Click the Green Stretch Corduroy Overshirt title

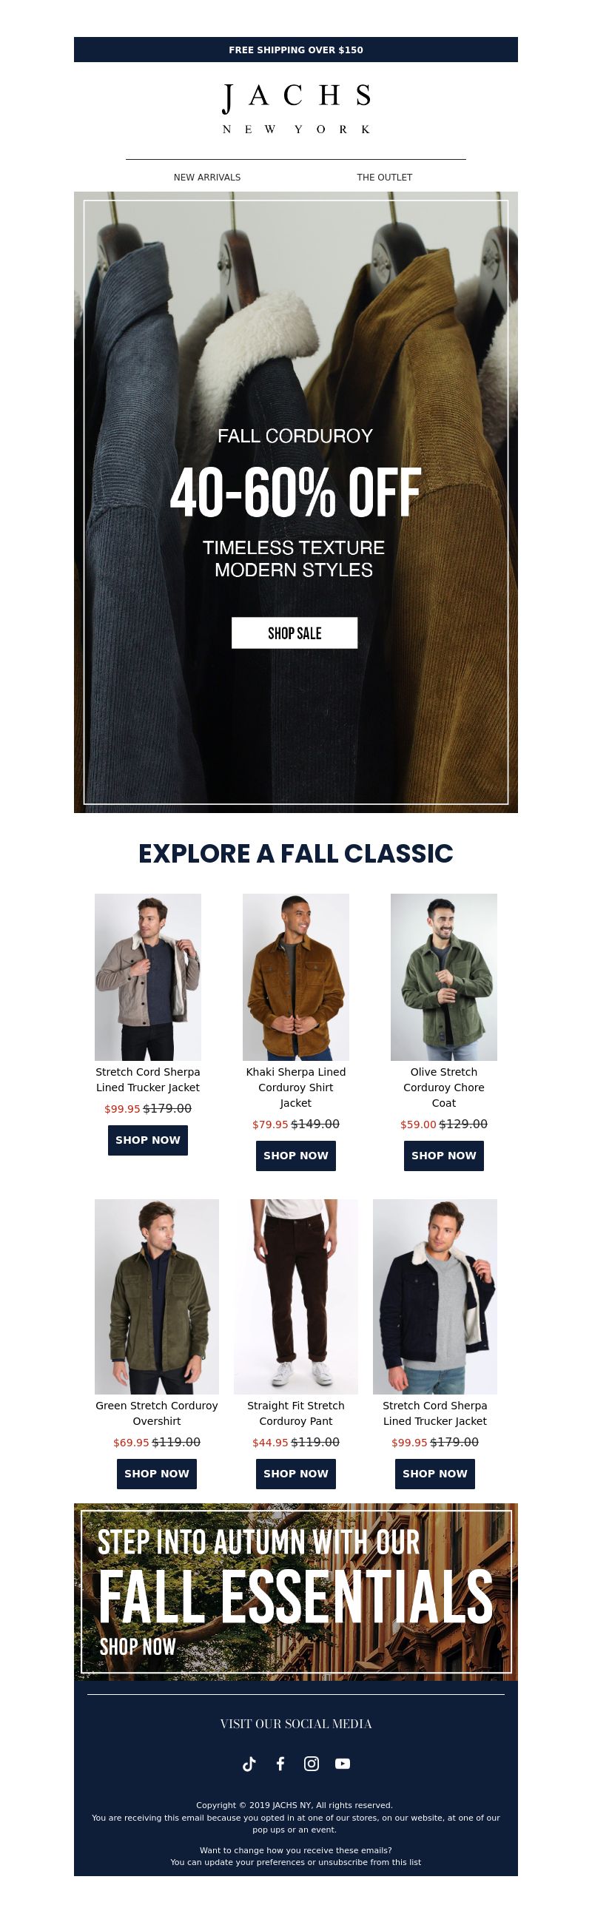pyautogui.click(x=157, y=1413)
